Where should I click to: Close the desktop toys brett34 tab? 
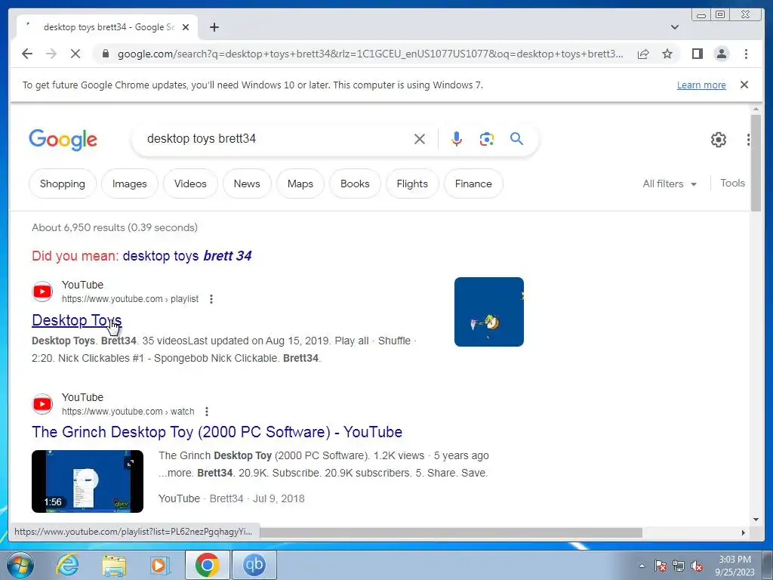186,27
